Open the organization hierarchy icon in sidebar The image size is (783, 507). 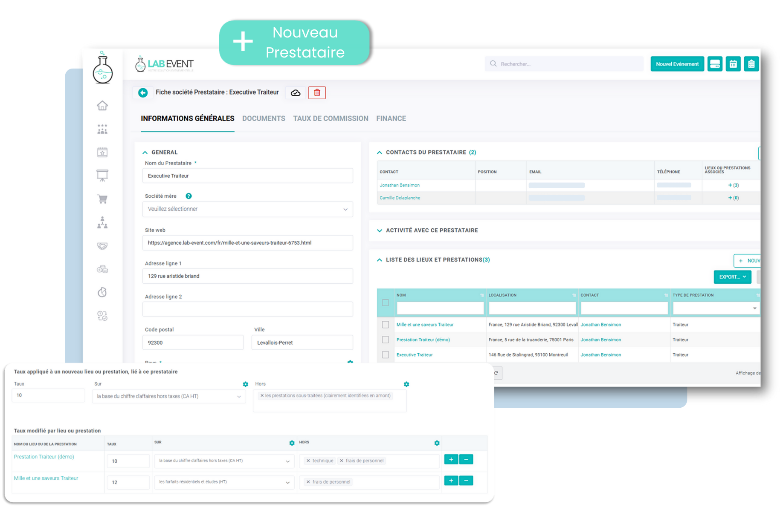(x=102, y=222)
